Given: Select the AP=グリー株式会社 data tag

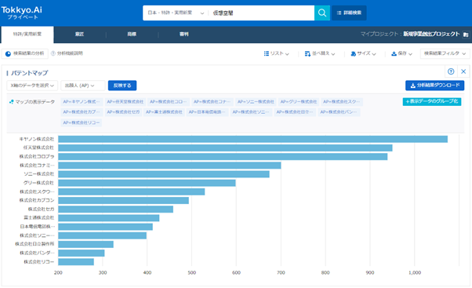Looking at the screenshot, I should [299, 102].
